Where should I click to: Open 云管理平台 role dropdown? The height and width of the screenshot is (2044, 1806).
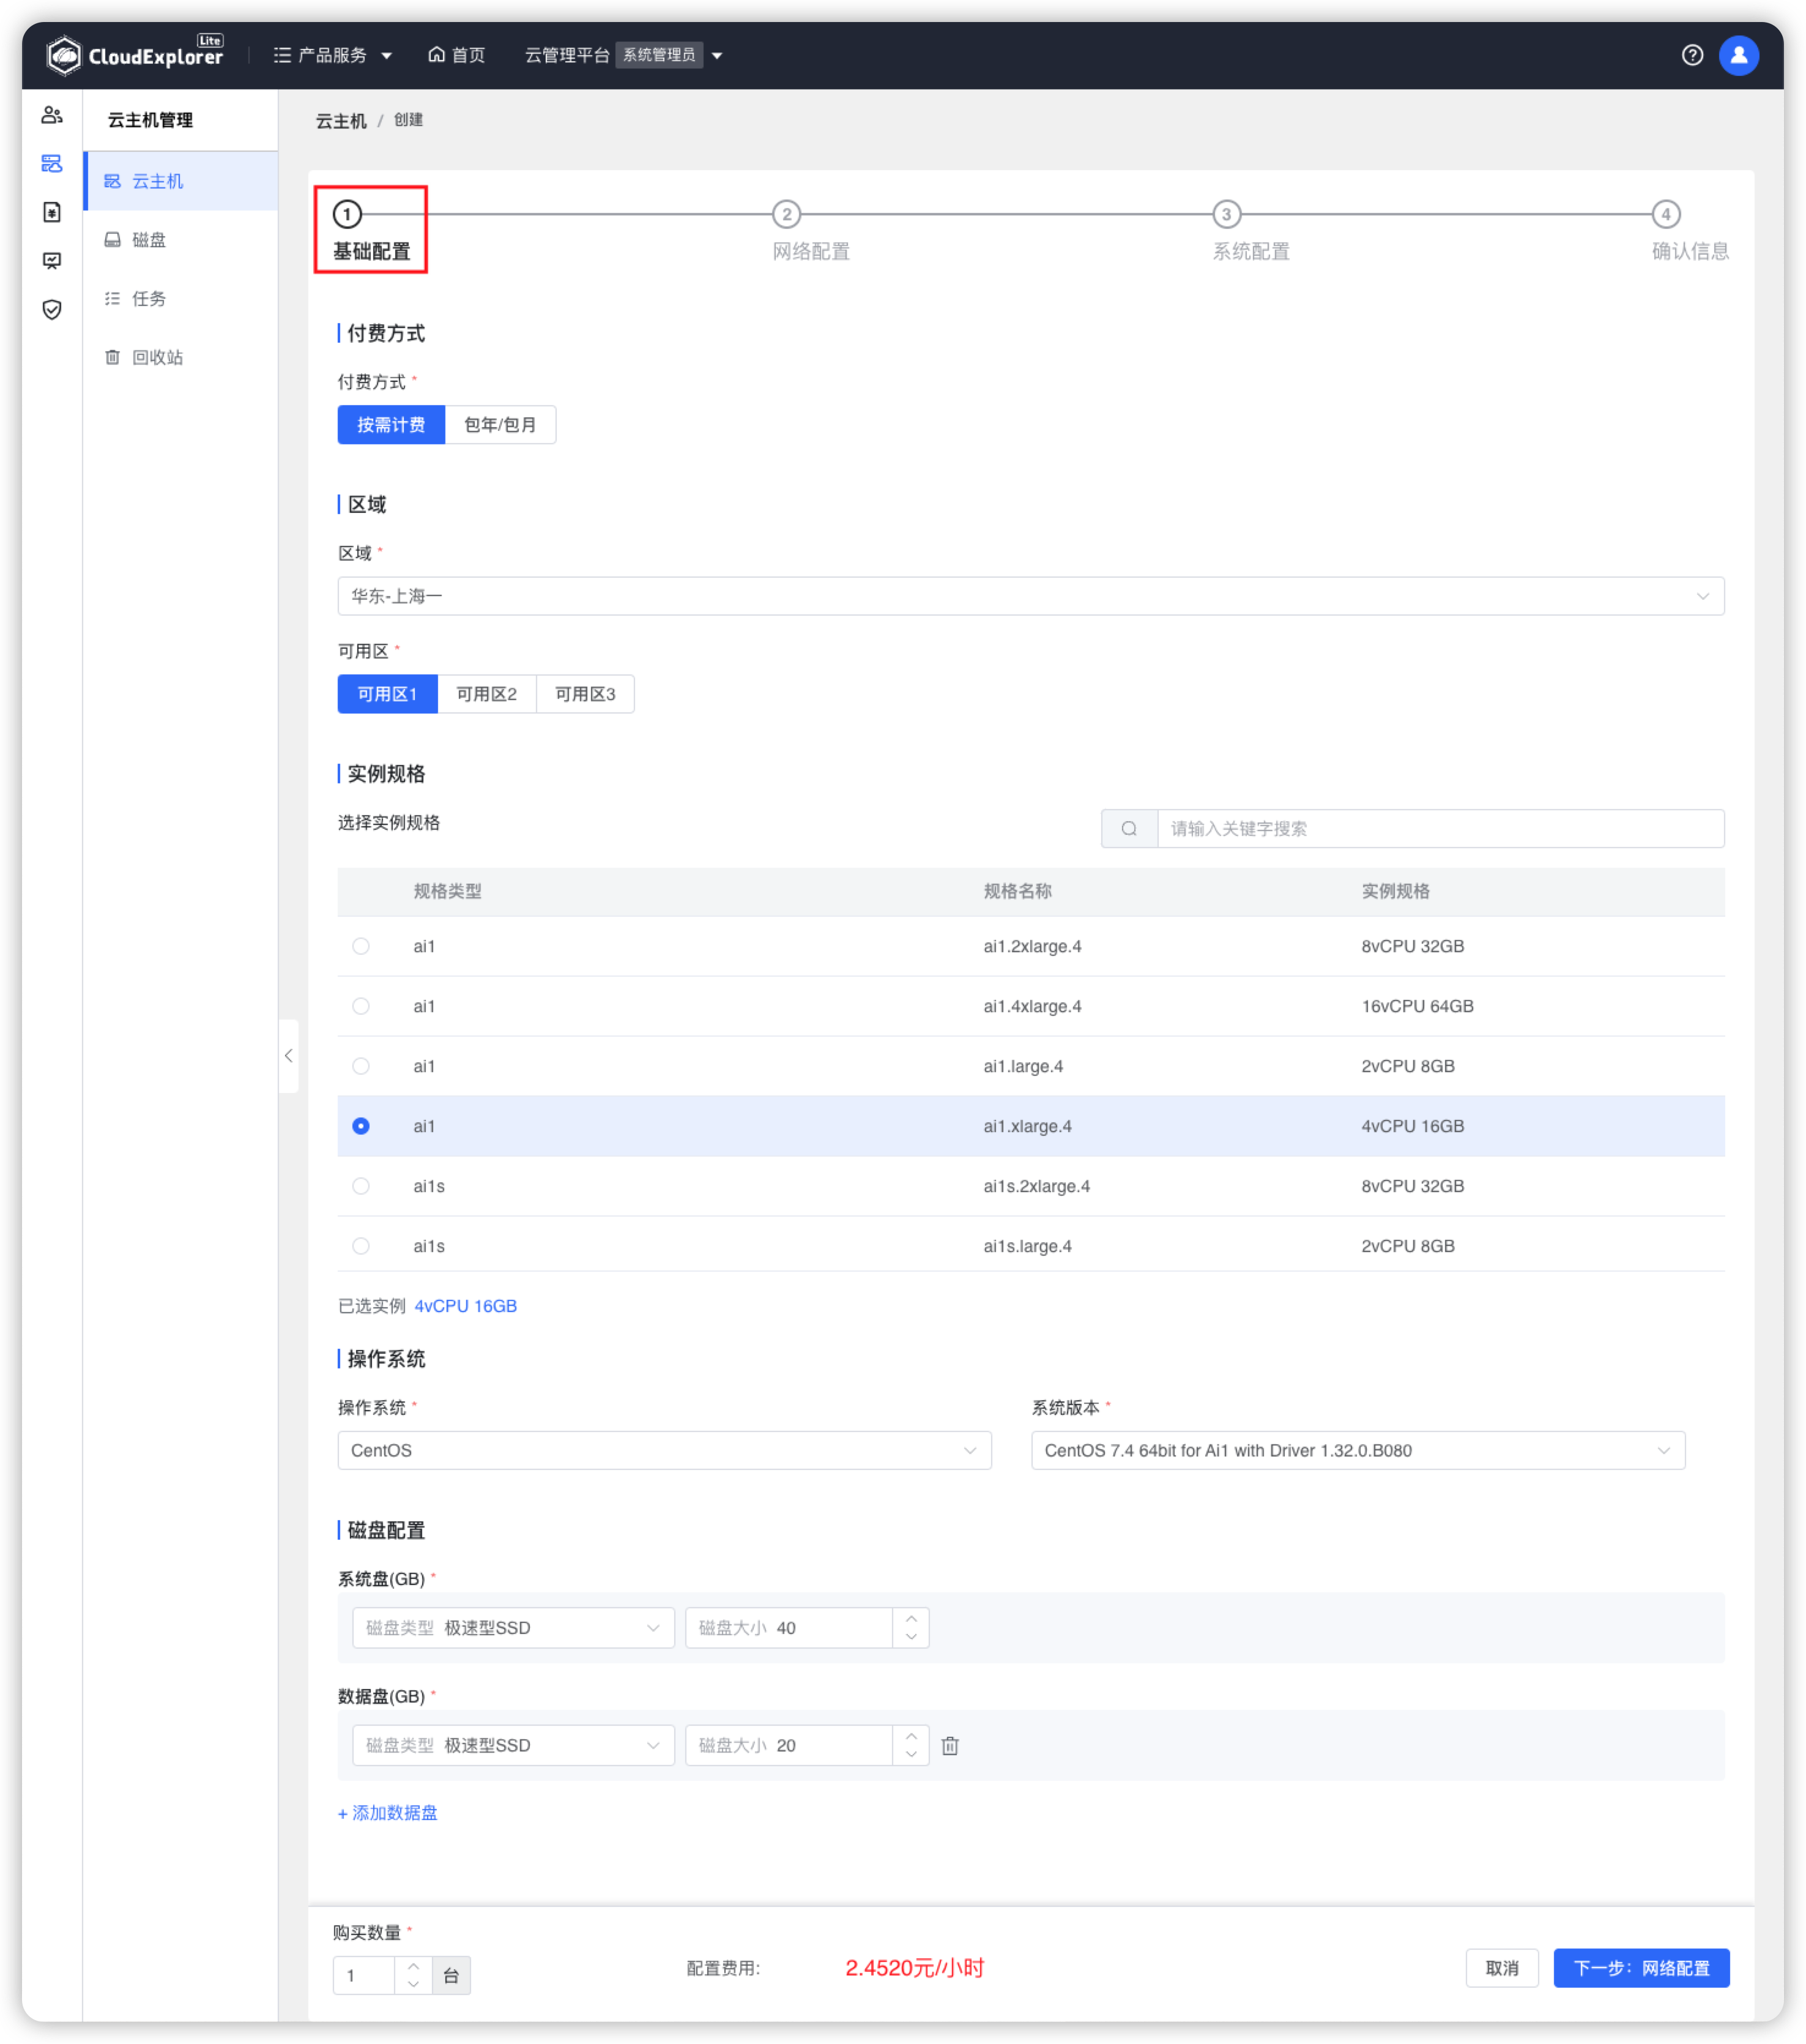623,55
